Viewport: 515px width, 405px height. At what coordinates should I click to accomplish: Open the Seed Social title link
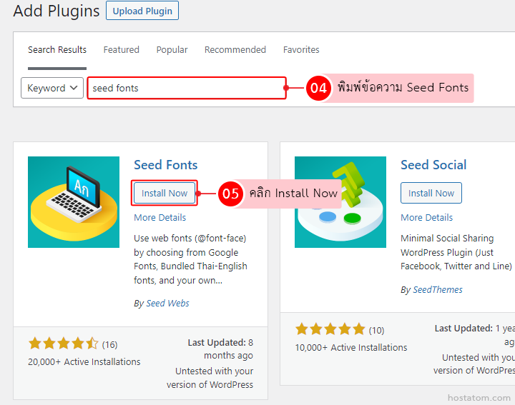(433, 165)
